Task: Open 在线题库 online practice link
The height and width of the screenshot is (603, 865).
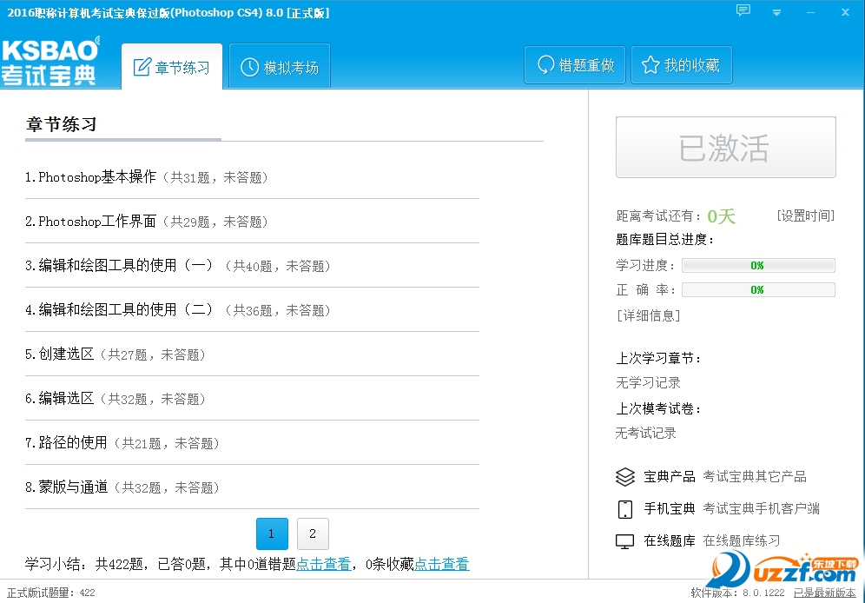Action: point(742,540)
